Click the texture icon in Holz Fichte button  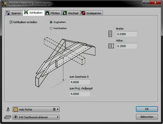tap(54, 109)
